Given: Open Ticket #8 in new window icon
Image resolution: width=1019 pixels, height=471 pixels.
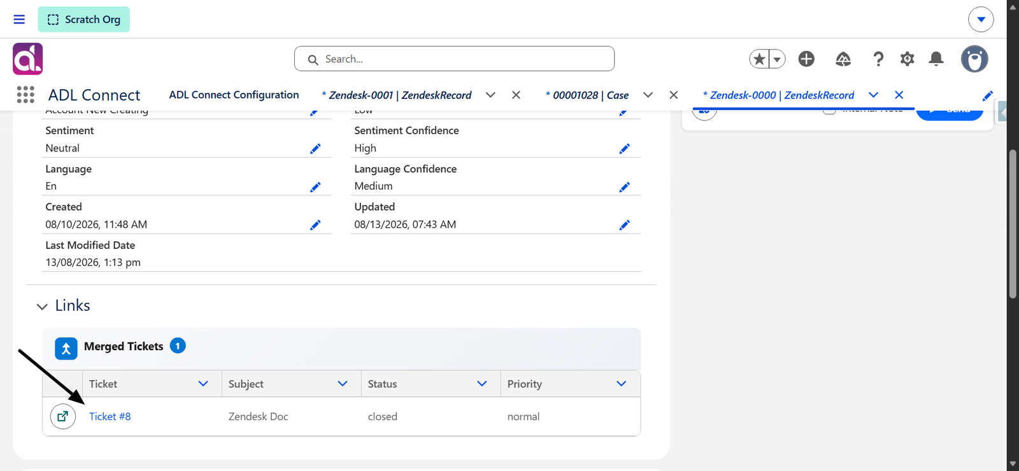Looking at the screenshot, I should click(x=63, y=416).
